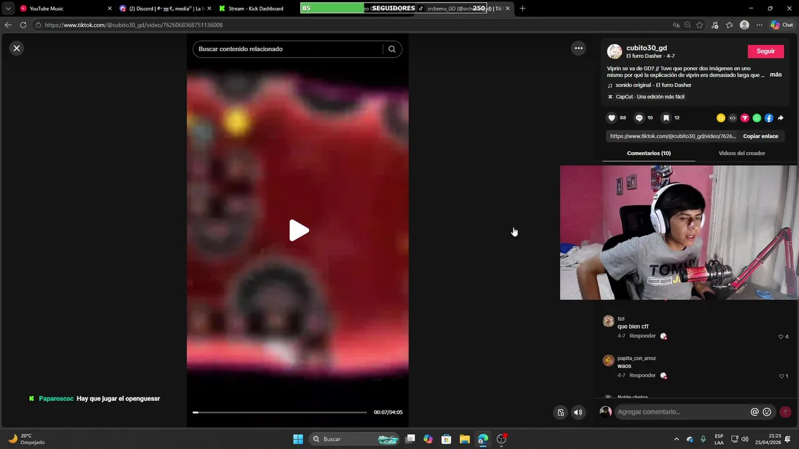Image resolution: width=799 pixels, height=449 pixels.
Task: Open Windows Start menu
Action: click(x=298, y=439)
